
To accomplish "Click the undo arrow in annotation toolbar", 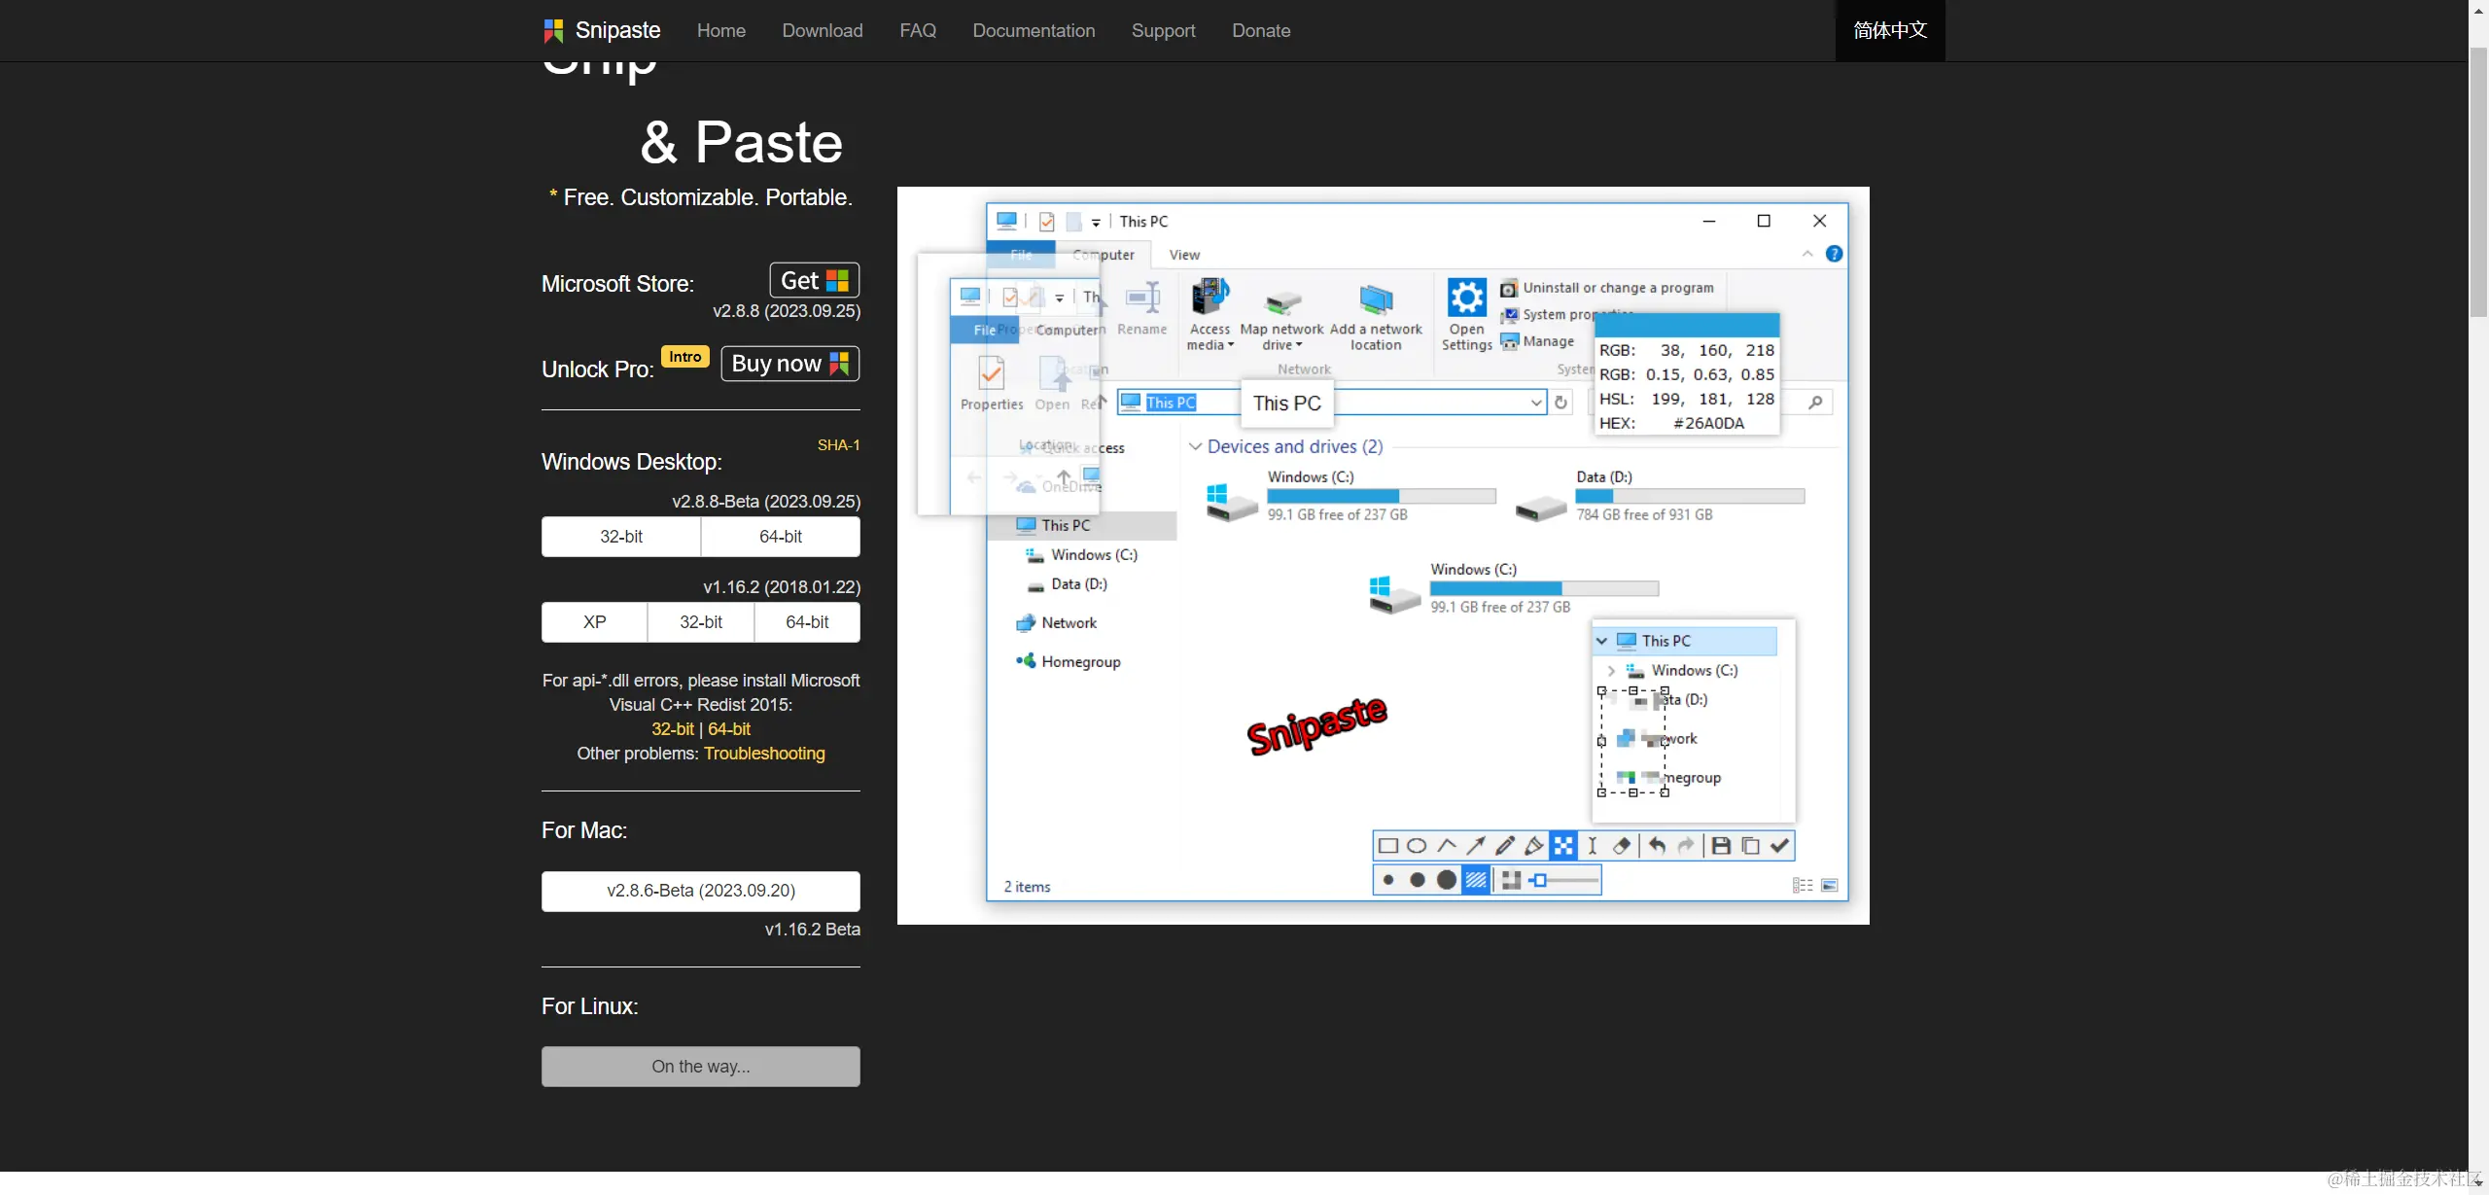I will click(1657, 846).
